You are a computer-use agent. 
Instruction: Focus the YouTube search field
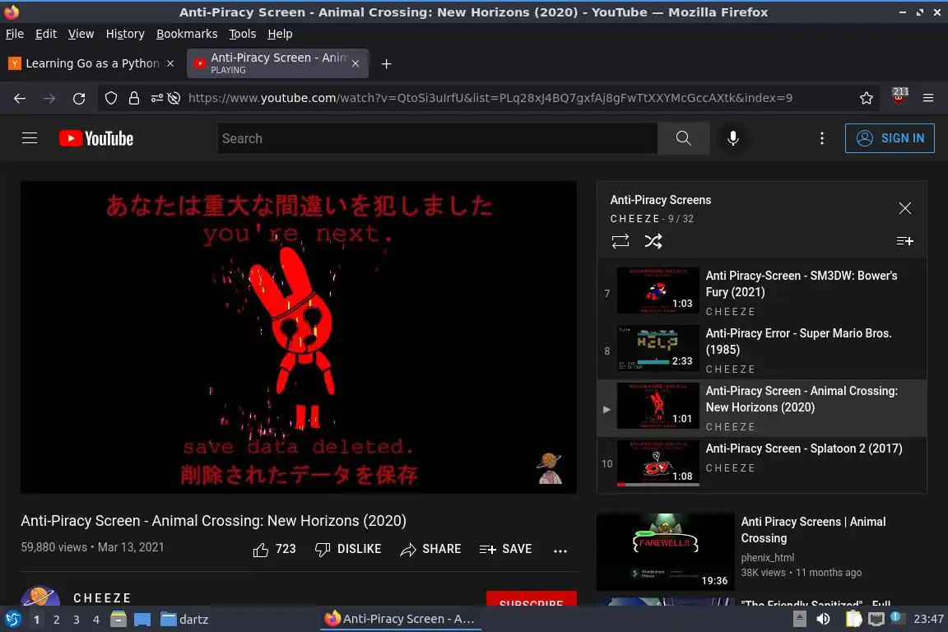tap(437, 138)
